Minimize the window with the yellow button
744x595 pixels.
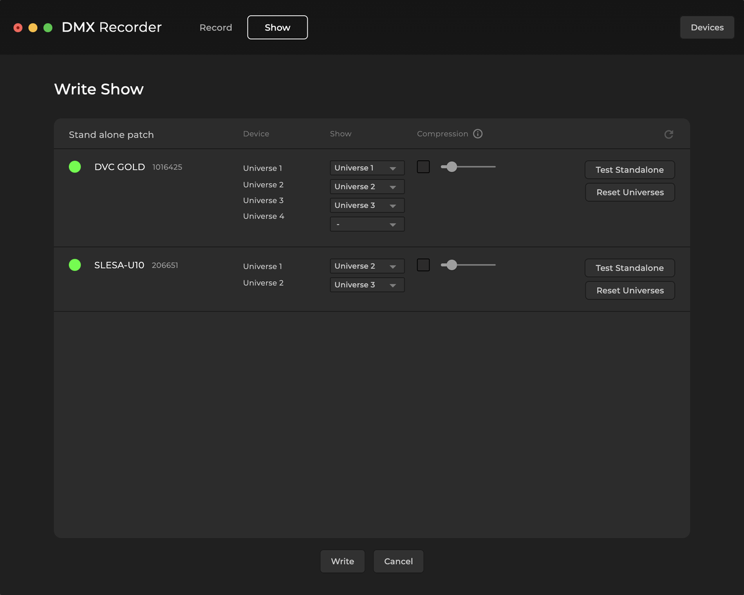pyautogui.click(x=33, y=27)
